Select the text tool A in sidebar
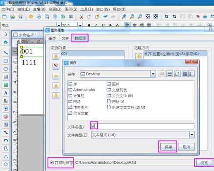214x171 pixels. coord(6,93)
